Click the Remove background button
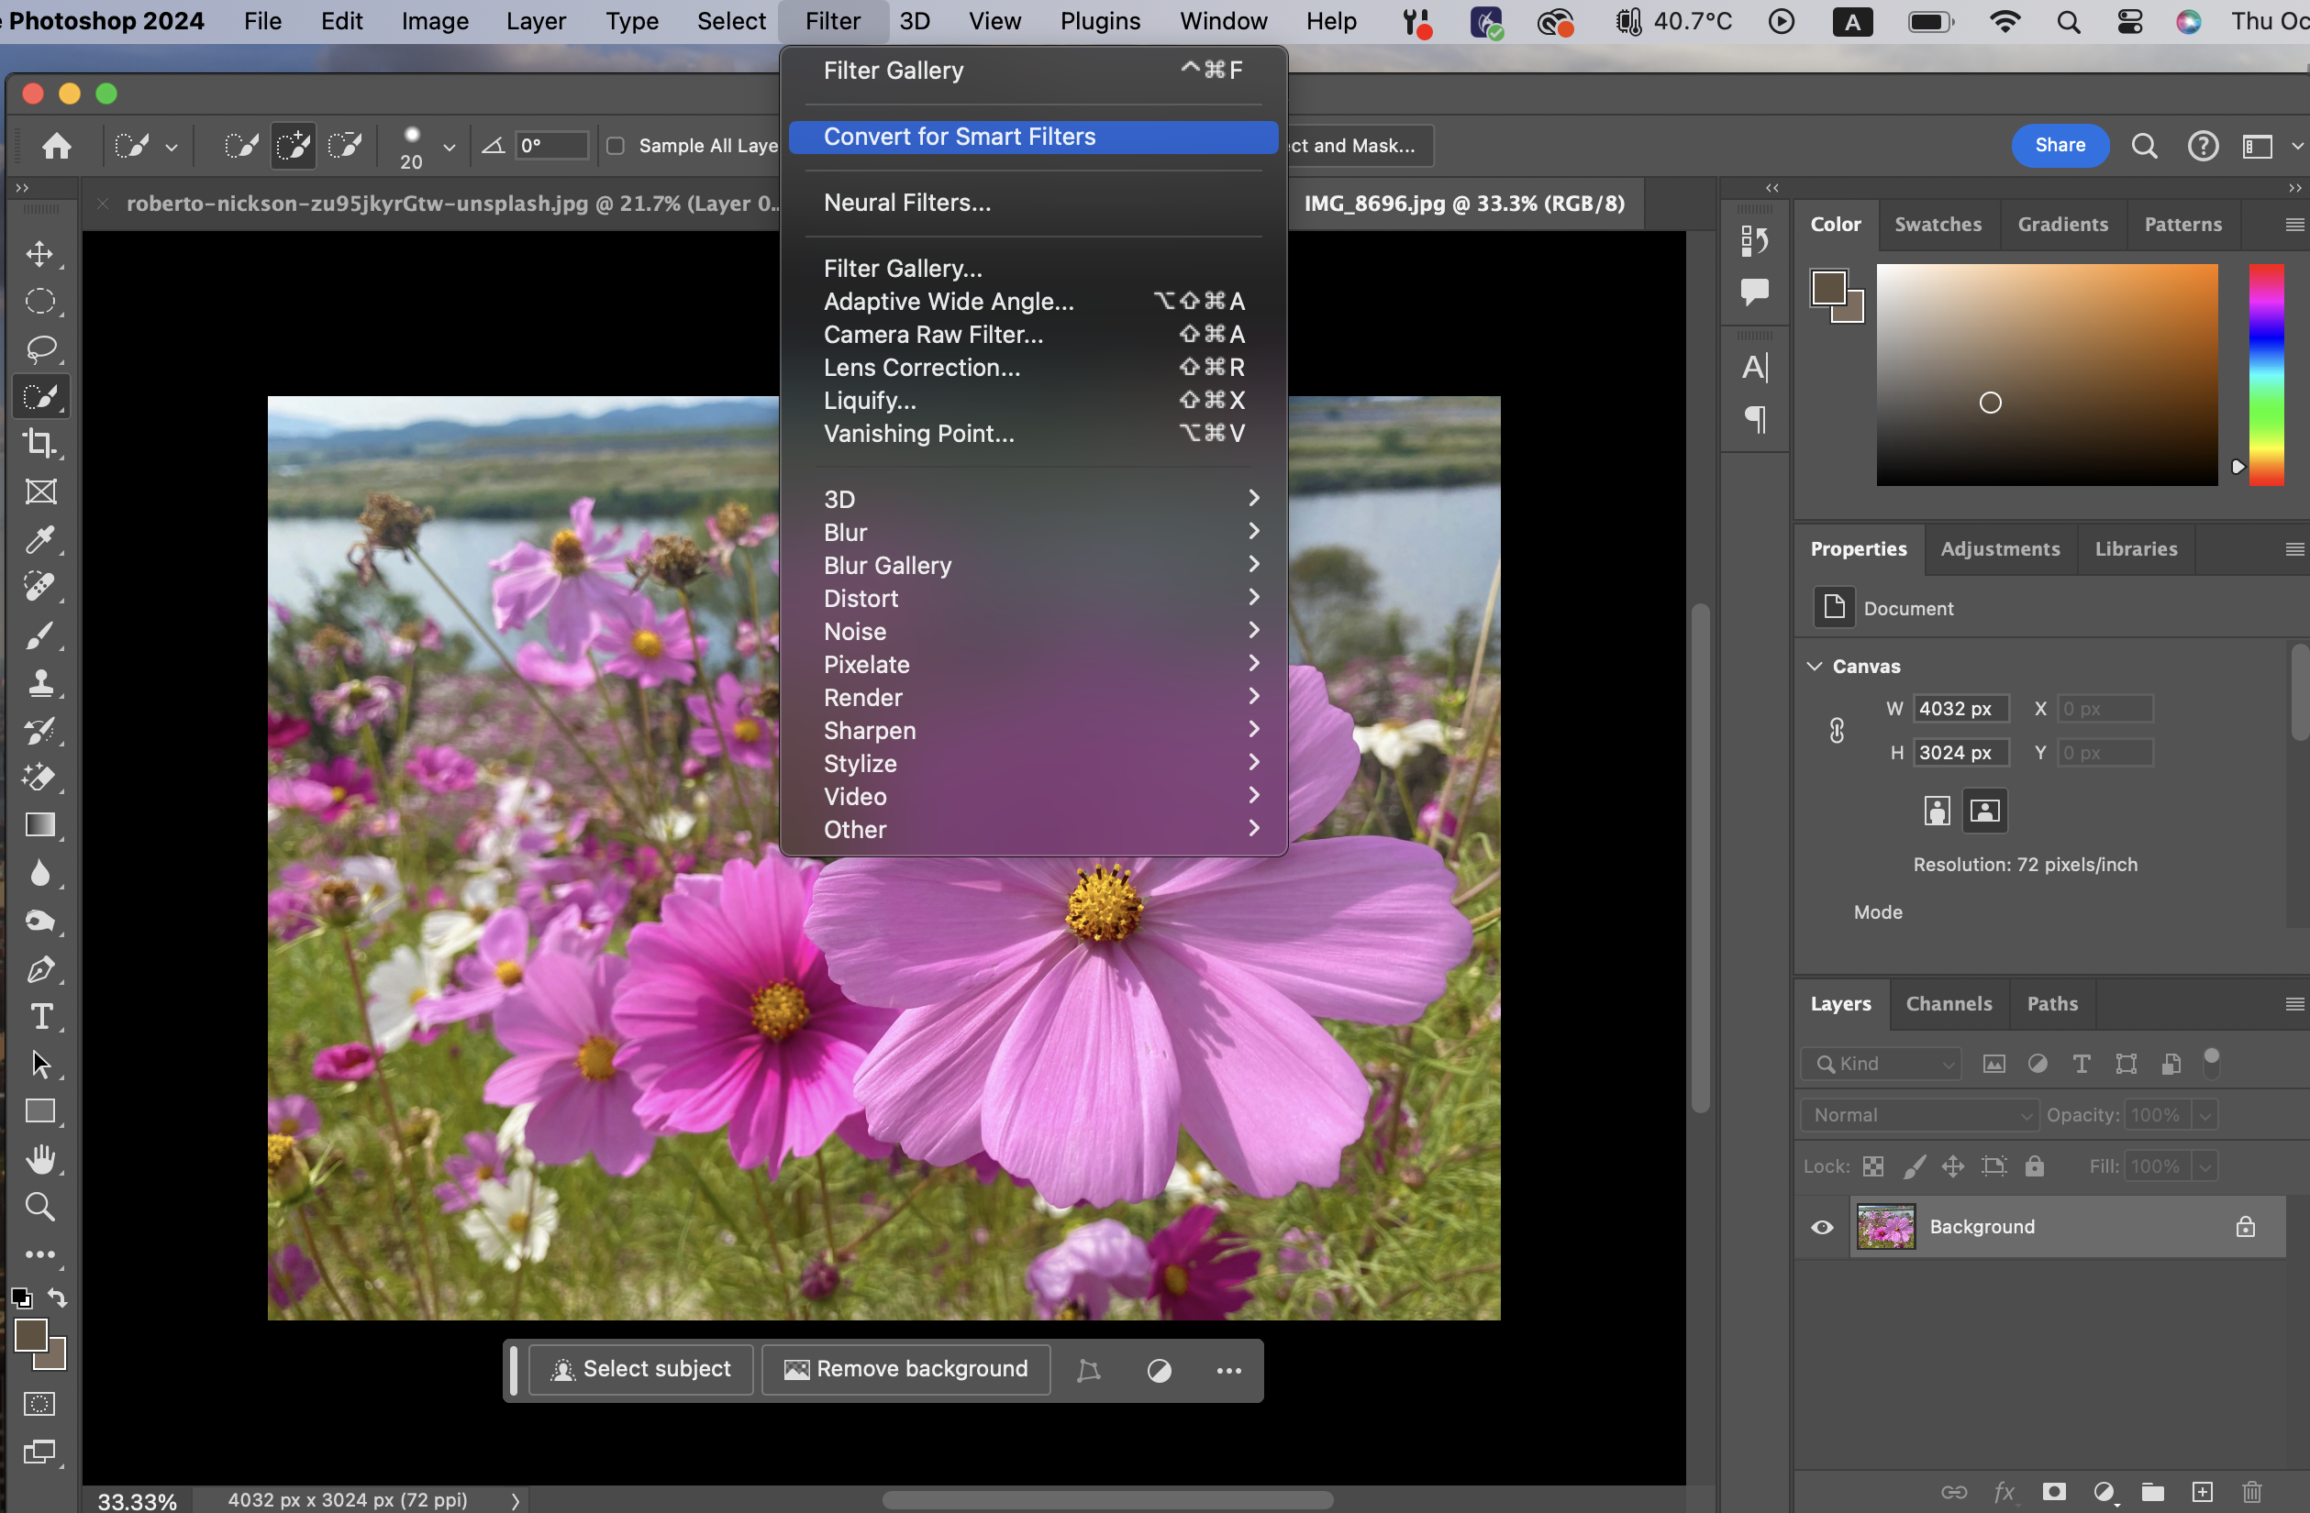Screen dimensions: 2310x1513 pos(905,1368)
